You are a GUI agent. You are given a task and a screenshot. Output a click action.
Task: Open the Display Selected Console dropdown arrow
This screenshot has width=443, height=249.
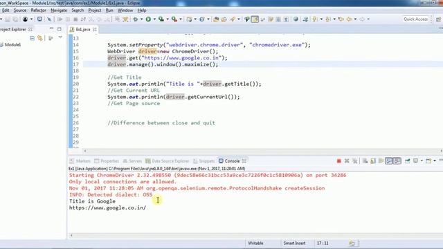point(422,161)
